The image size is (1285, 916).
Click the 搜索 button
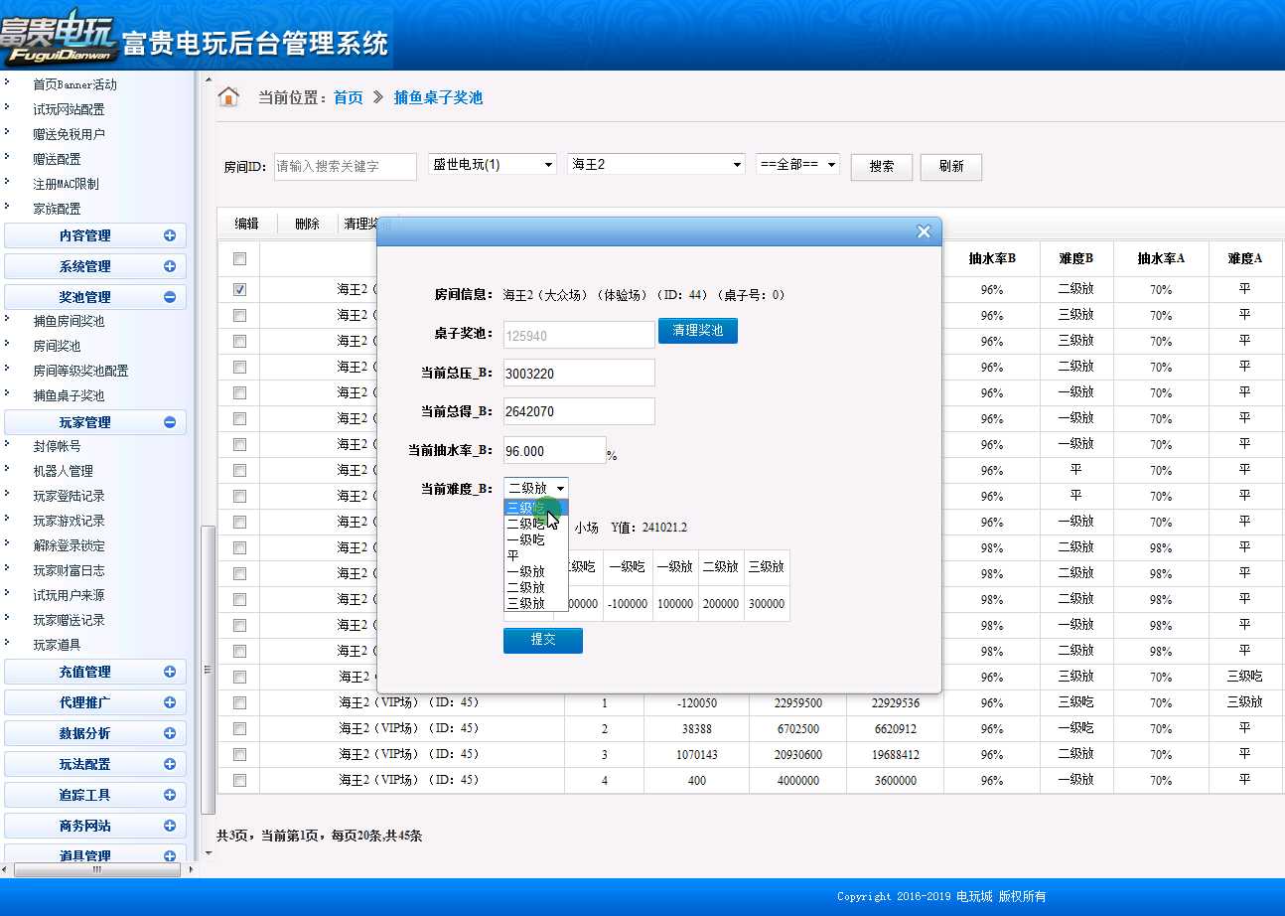pos(882,167)
